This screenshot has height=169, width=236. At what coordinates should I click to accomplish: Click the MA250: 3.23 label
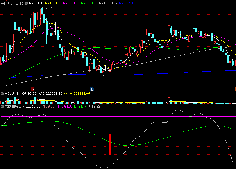(128, 3)
